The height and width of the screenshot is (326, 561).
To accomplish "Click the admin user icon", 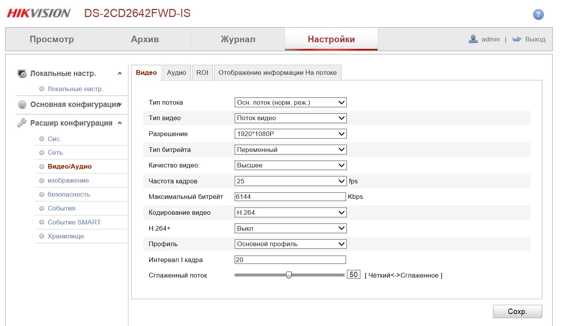I will point(473,39).
